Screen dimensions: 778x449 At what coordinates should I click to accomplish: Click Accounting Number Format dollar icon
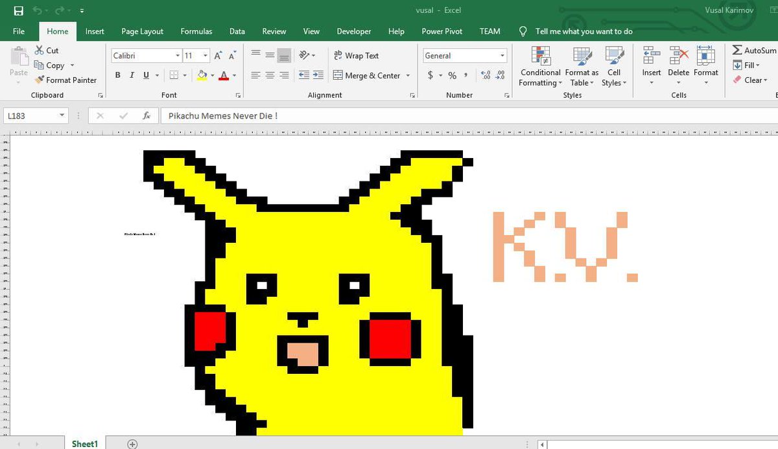tap(430, 75)
